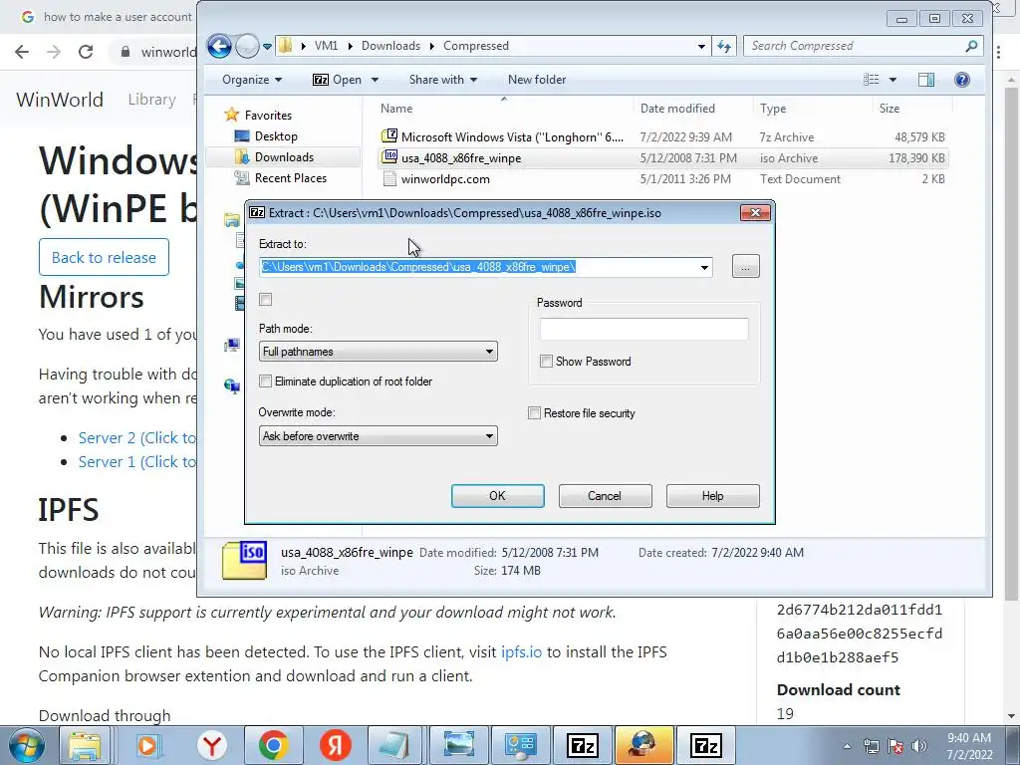The image size is (1020, 765).
Task: Open the Server 2 mirror link in browser
Action: (136, 438)
